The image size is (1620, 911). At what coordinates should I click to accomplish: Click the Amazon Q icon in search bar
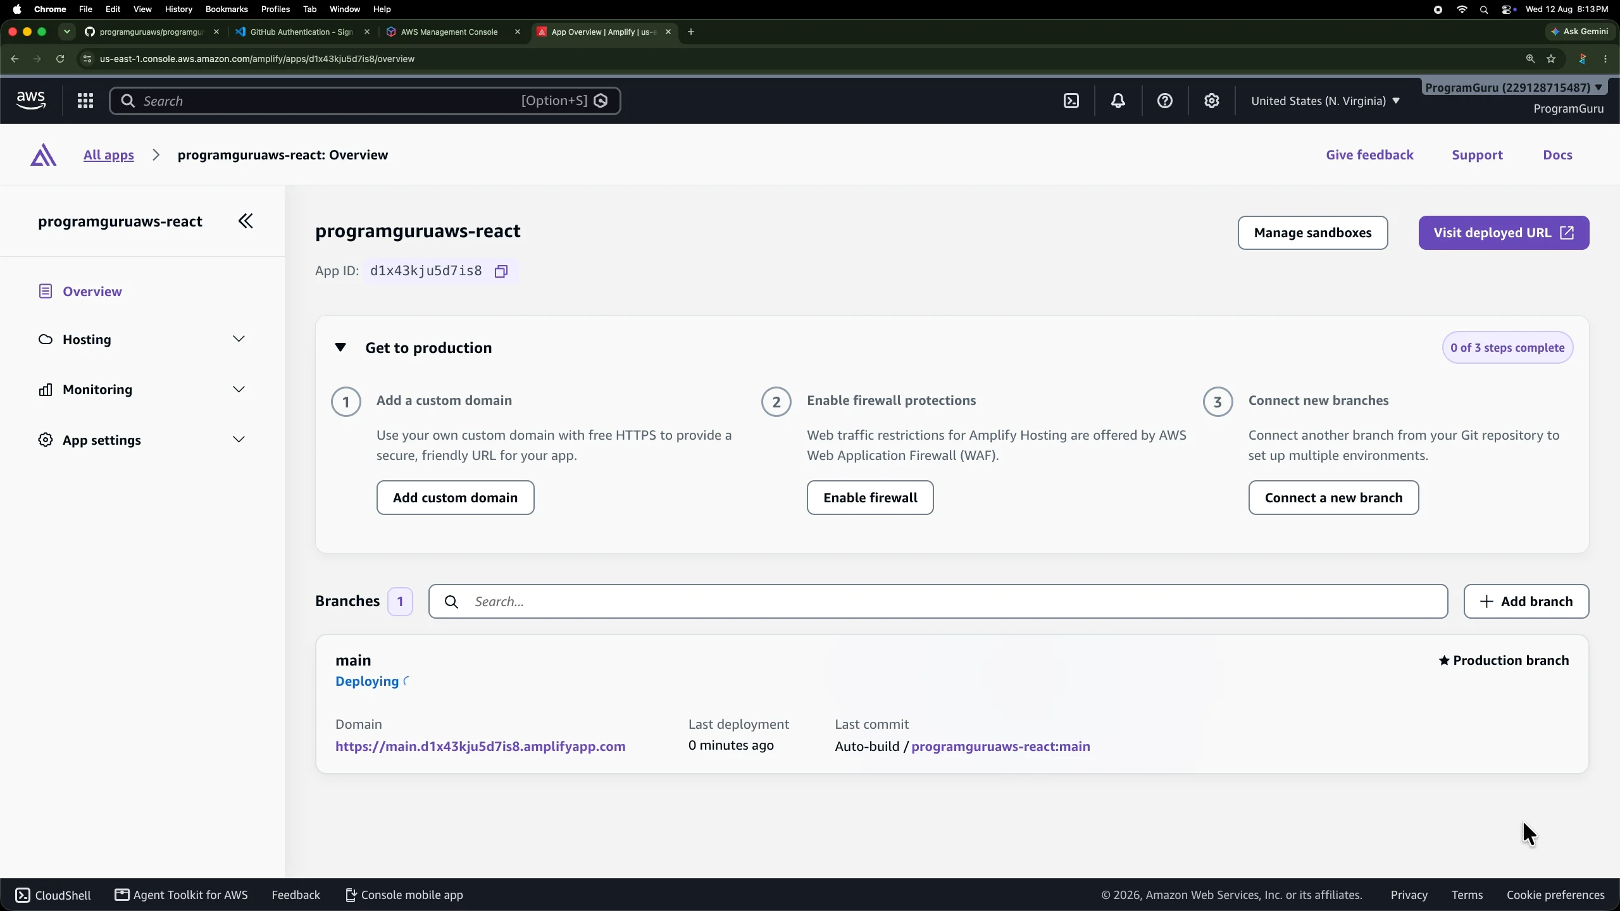[601, 101]
